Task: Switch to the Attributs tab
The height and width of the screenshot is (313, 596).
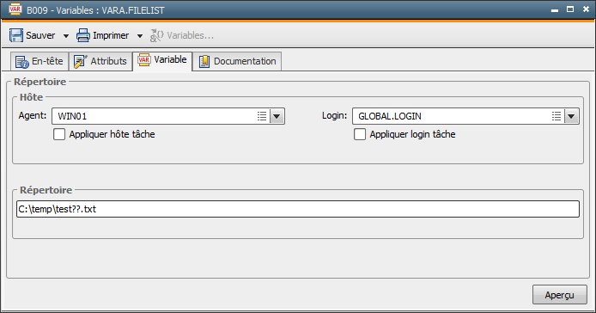Action: (x=100, y=61)
